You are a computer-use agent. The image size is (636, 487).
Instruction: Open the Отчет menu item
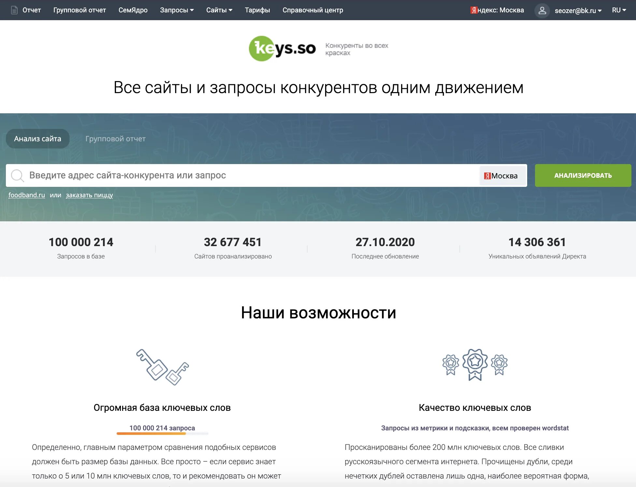tap(32, 10)
